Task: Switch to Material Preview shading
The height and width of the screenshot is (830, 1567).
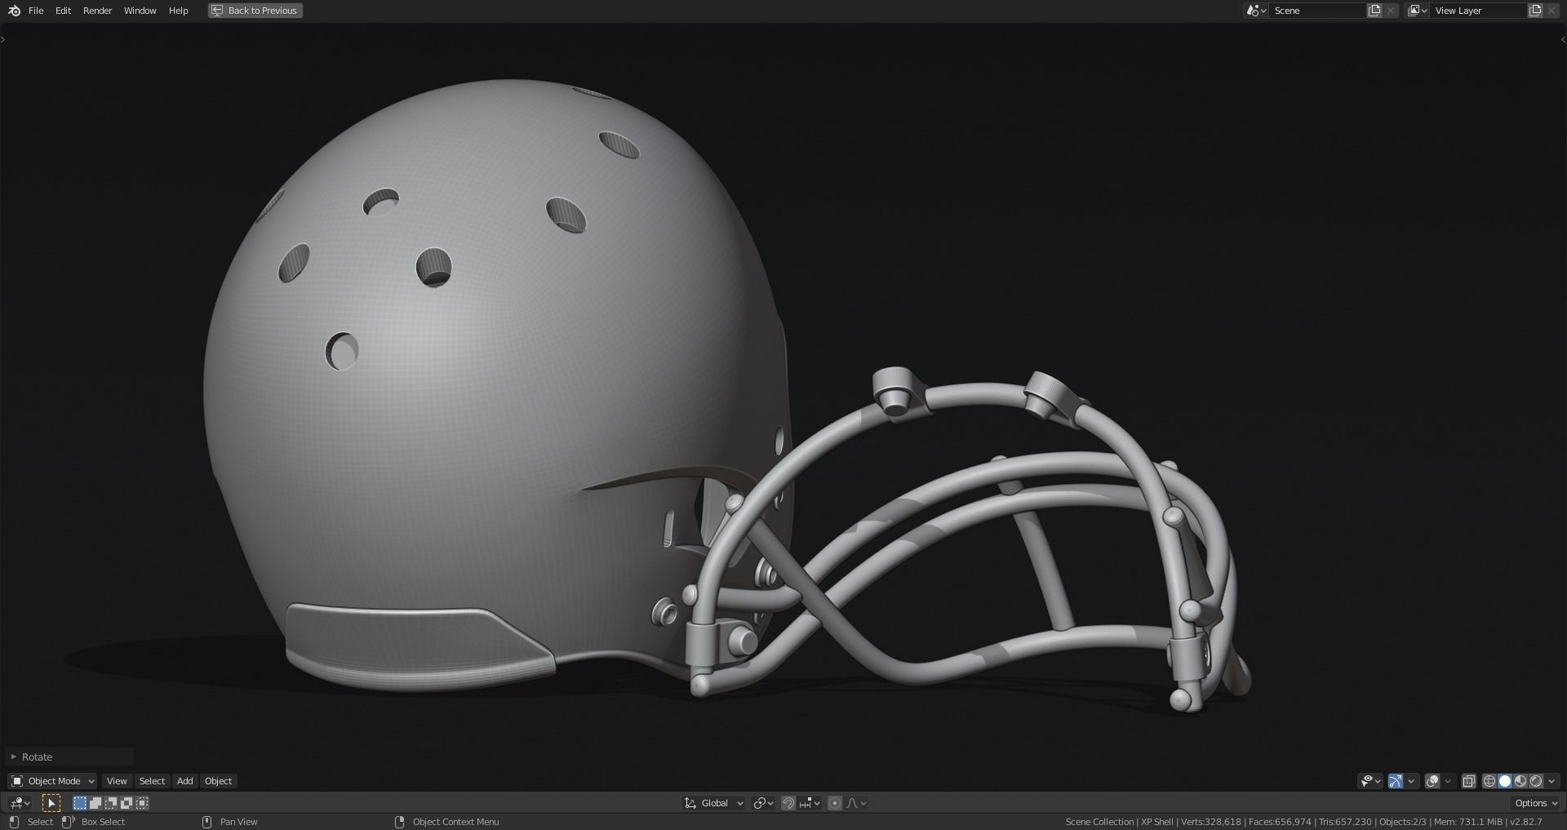Action: [x=1520, y=781]
